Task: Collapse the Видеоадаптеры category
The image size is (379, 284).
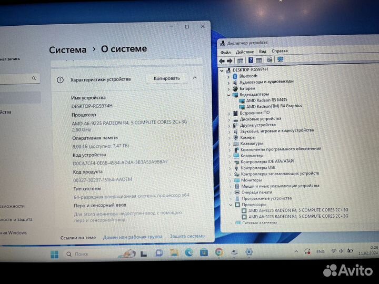Action: [x=228, y=95]
